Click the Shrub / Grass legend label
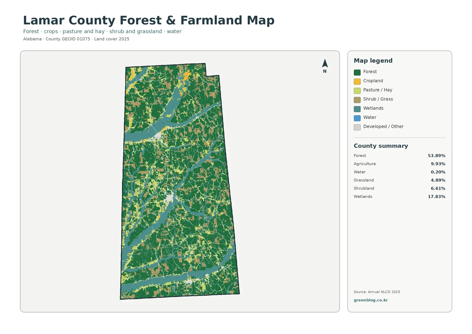This screenshot has height=334, width=472. (x=378, y=99)
